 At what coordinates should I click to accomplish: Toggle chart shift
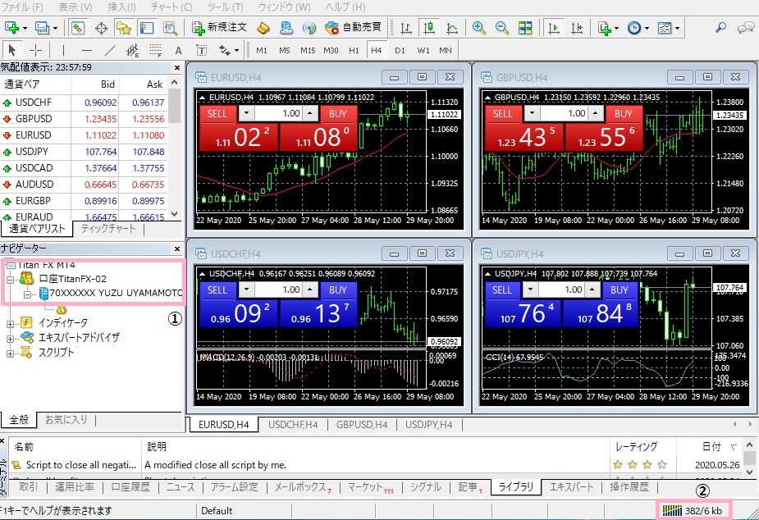[x=577, y=28]
